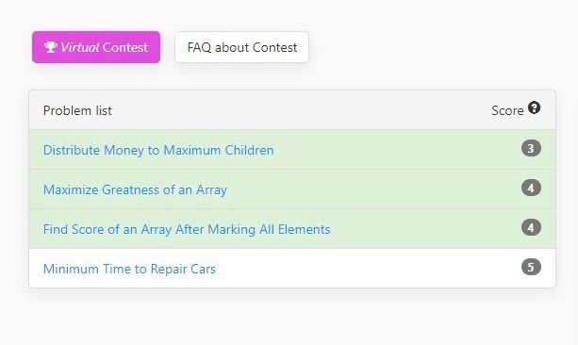Click the Score column label
578x345 pixels.
coord(507,110)
